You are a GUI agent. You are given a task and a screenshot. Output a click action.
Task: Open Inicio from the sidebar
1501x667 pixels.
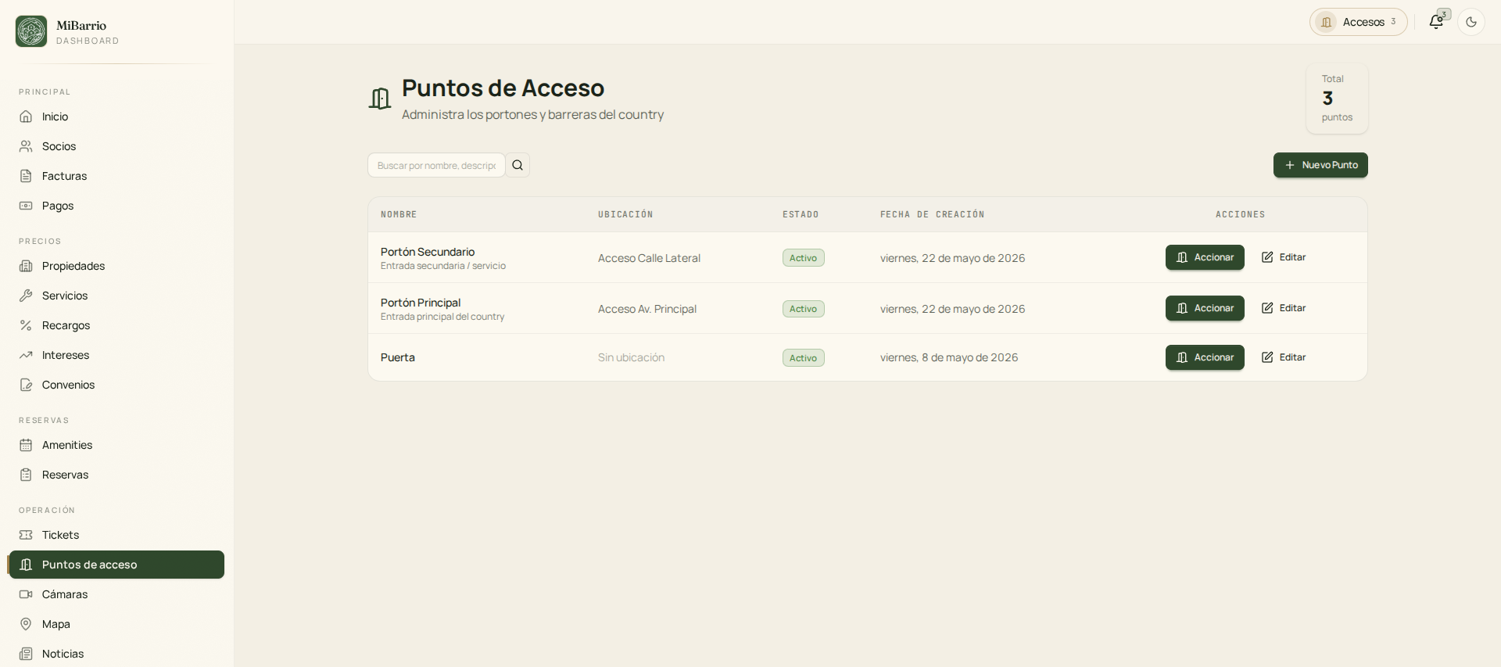click(116, 117)
